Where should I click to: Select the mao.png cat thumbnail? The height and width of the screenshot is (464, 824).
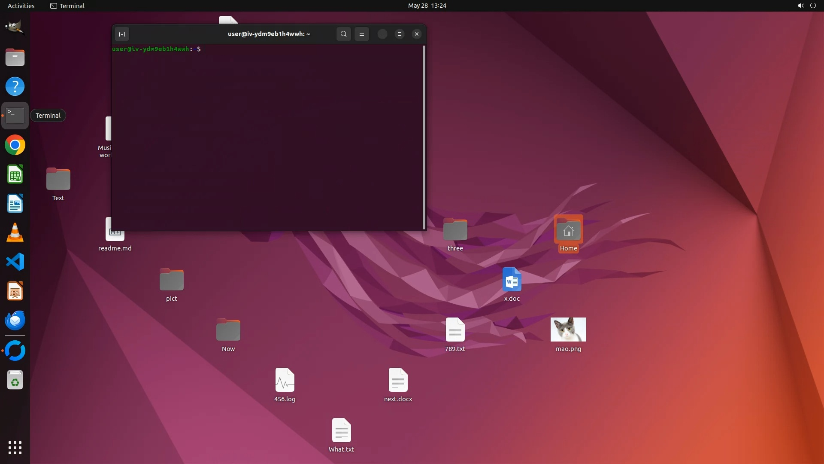[x=568, y=330]
